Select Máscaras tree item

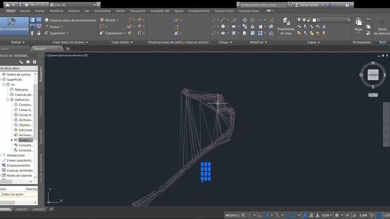[21, 89]
